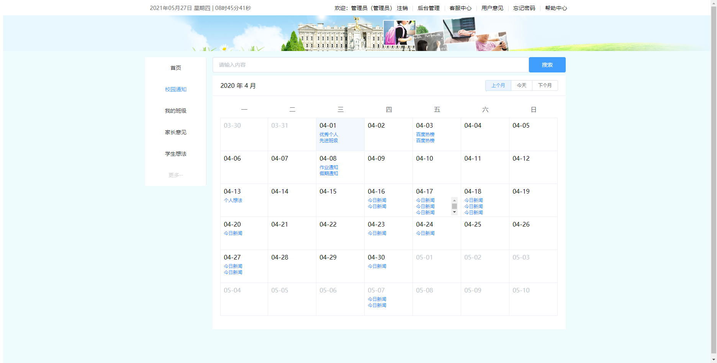Click the scroll-down arrow in the 04-17 cell
Image resolution: width=717 pixels, height=363 pixels.
[x=454, y=212]
